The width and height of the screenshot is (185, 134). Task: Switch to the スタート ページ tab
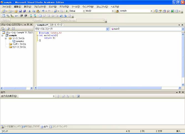tap(56, 25)
